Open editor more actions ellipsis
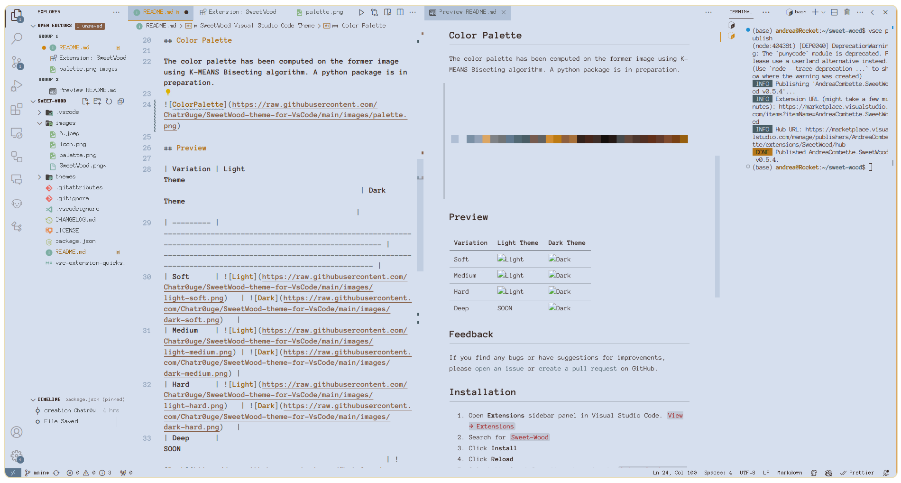Viewport: 901px width, 483px height. pos(413,12)
